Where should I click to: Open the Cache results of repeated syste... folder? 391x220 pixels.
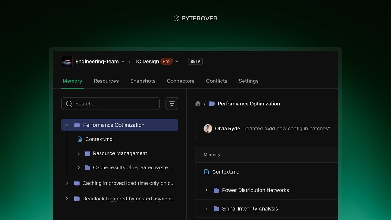point(132,167)
